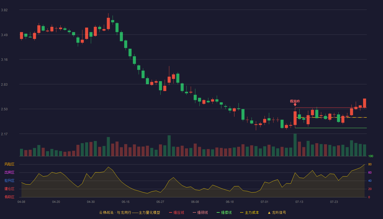Toggle the 强撑线 legend series
The image size is (383, 219).
point(224,212)
